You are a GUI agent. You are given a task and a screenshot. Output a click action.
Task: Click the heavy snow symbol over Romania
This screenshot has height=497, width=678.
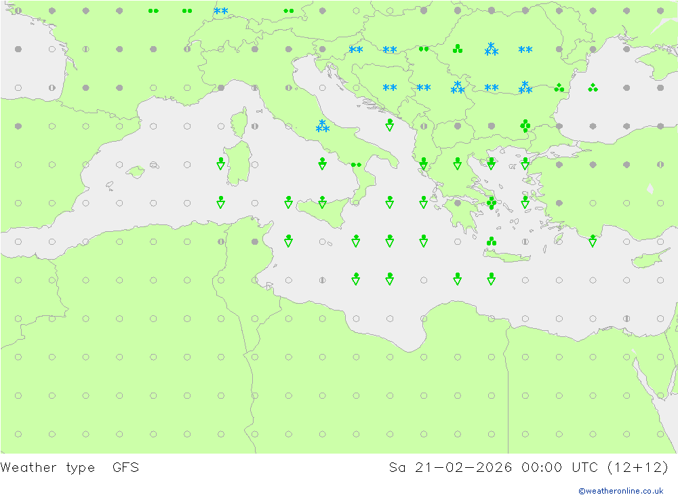coord(492,49)
